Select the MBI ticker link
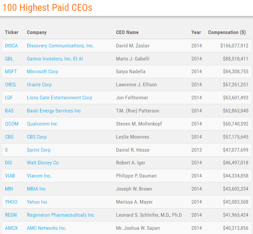253x234 pixels. click(x=9, y=189)
